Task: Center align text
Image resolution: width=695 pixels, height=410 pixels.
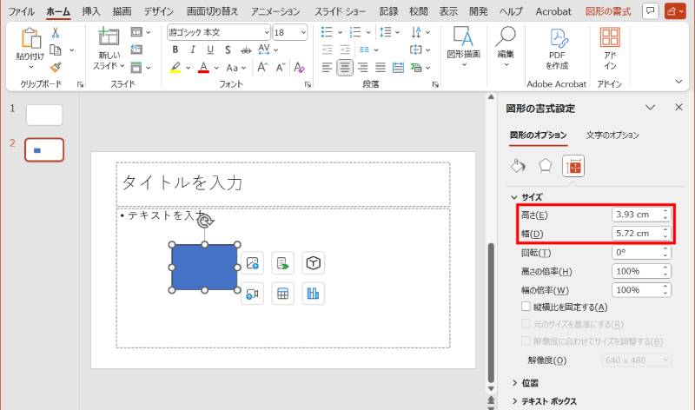Action: (345, 68)
